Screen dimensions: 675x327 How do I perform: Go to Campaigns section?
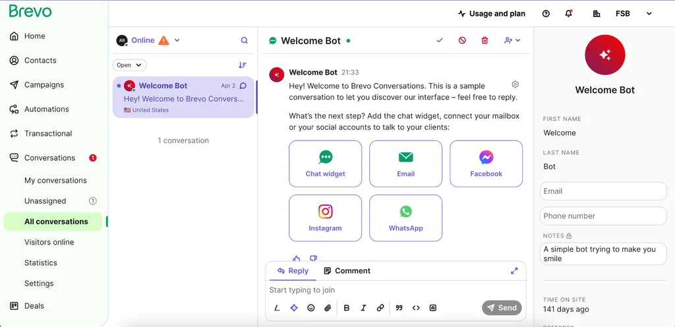point(37,85)
